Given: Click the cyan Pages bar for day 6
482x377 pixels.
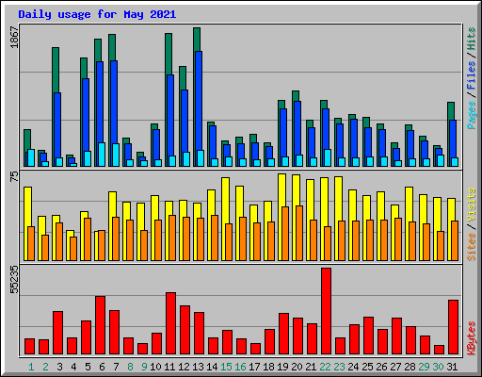Looking at the screenshot, I should (102, 155).
